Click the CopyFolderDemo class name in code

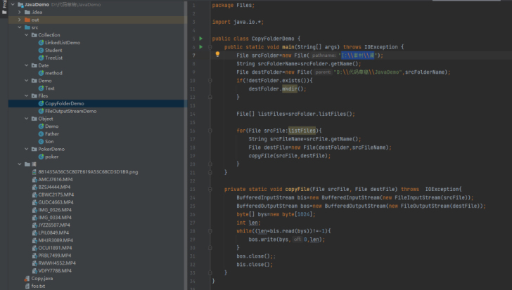coord(273,39)
